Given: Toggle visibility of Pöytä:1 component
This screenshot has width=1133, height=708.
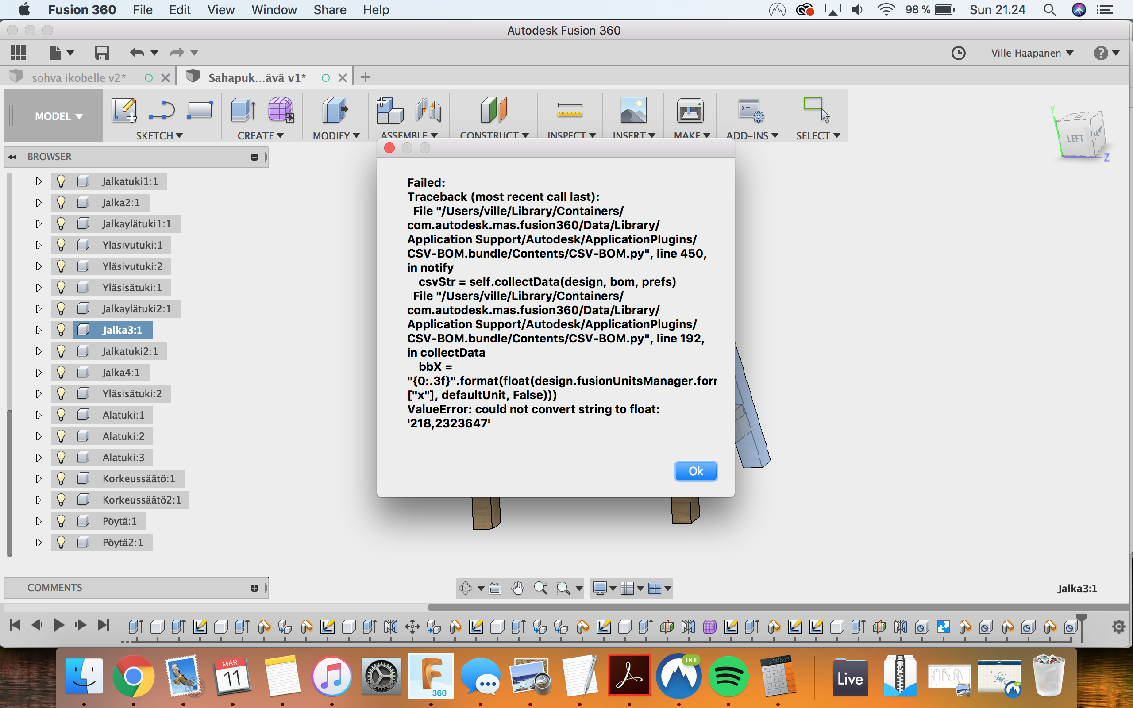Looking at the screenshot, I should coord(61,521).
